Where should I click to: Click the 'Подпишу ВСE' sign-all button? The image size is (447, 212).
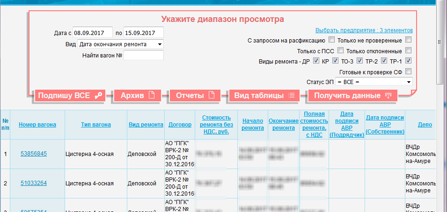[x=70, y=96]
